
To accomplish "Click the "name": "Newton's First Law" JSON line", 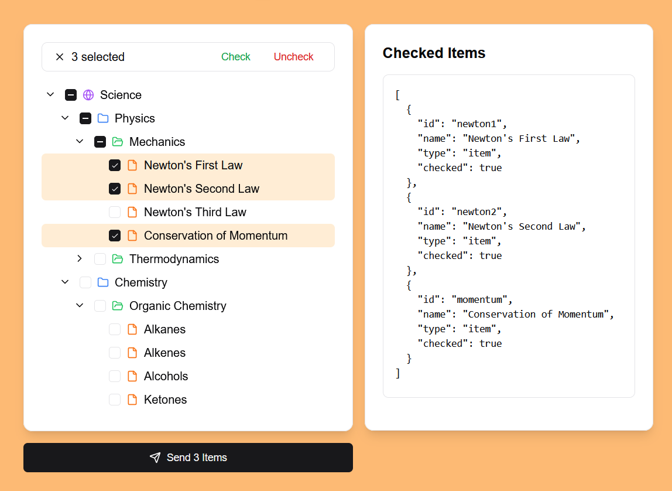I will coord(499,138).
